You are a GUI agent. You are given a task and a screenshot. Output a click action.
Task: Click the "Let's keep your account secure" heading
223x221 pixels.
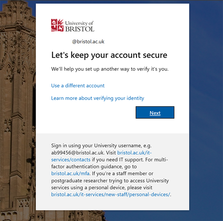109,55
